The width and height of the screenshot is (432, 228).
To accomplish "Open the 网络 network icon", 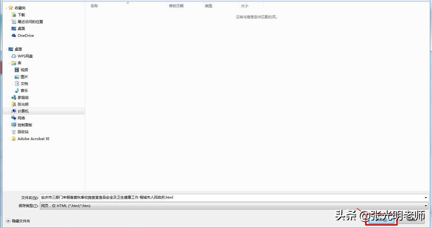I will 14,118.
